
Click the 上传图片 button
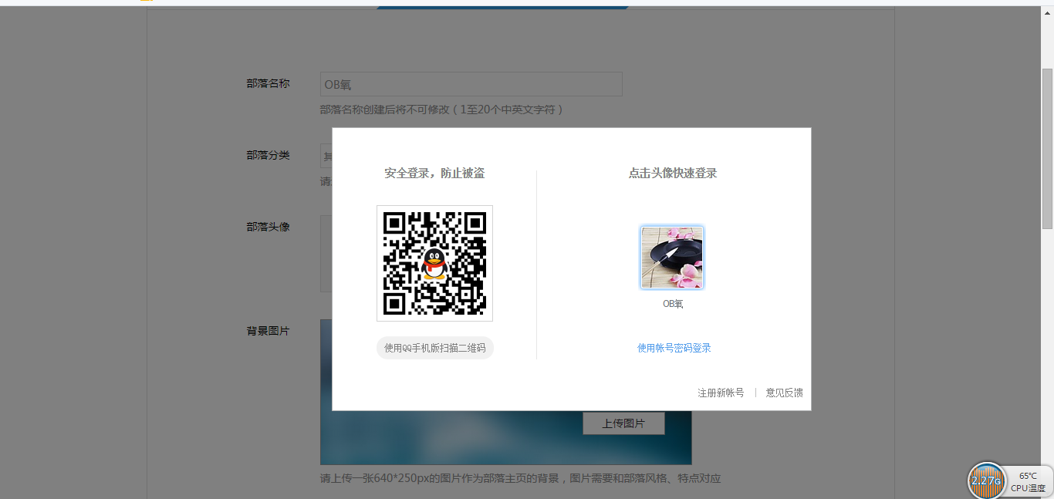pyautogui.click(x=623, y=423)
